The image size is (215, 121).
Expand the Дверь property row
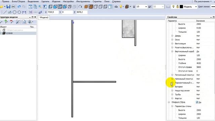172,36
